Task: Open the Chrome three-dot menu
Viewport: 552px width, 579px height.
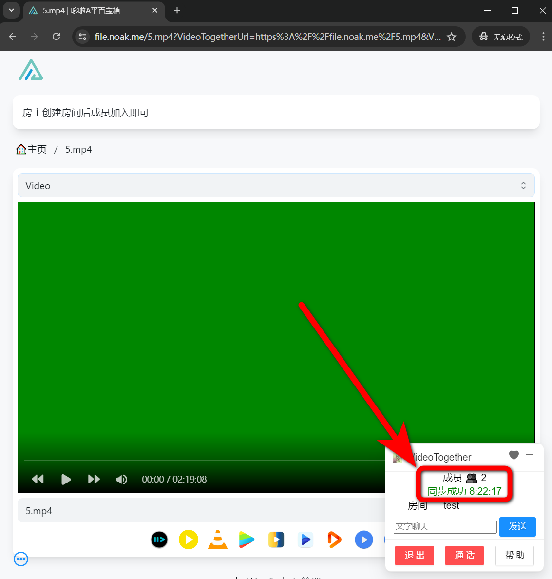Action: coord(543,37)
